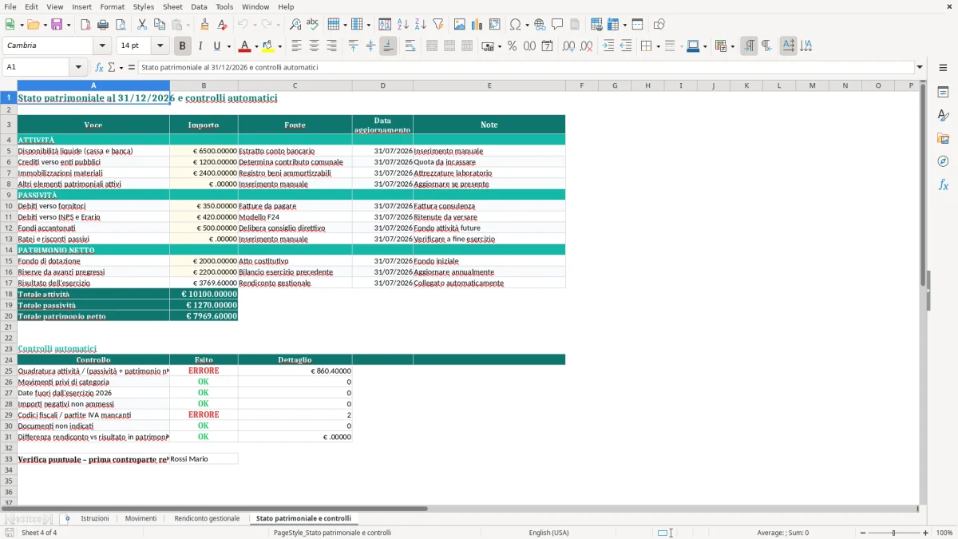Click the Headers and Footers icon
Image resolution: width=958 pixels, height=539 pixels.
point(575,25)
